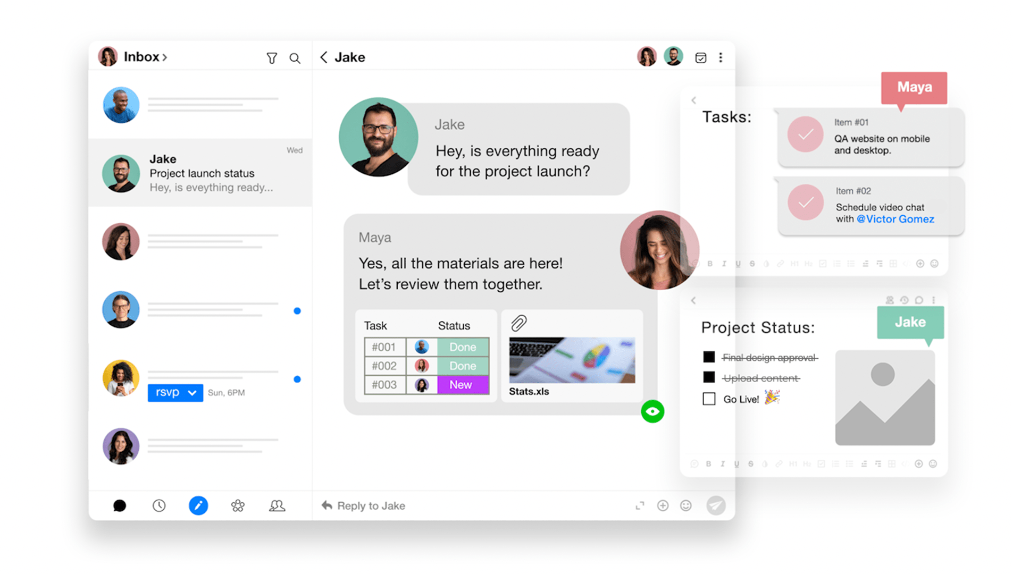The height and width of the screenshot is (574, 1021).
Task: Toggle the checkmark for Item #02 task
Action: (x=806, y=202)
